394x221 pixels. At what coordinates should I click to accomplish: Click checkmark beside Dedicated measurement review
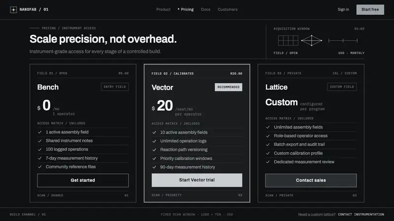268,162
